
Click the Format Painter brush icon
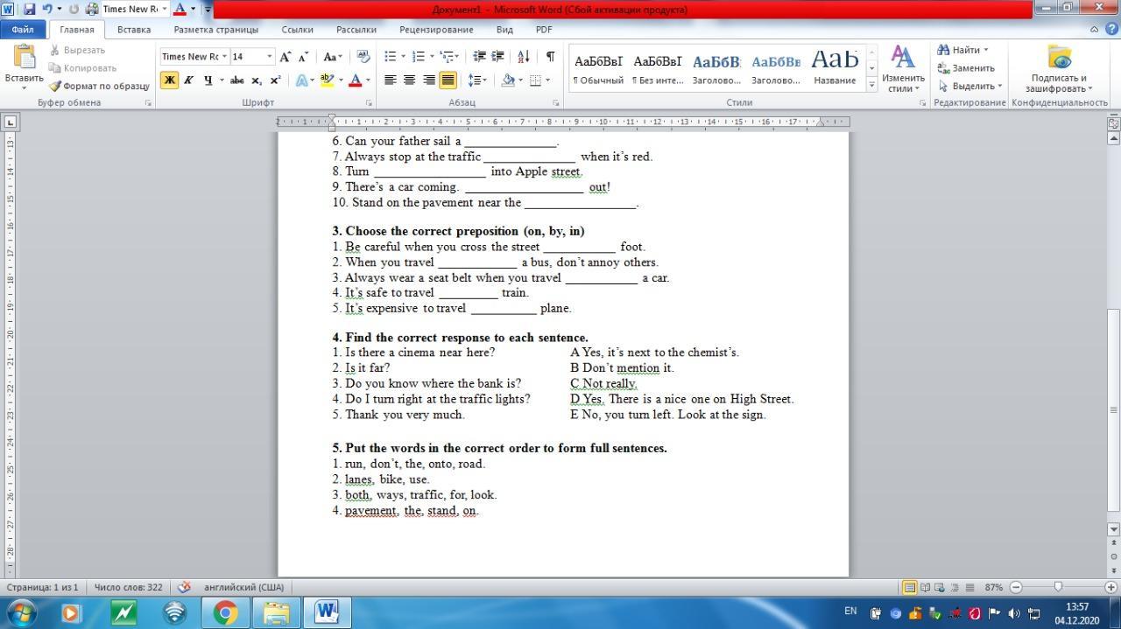click(x=55, y=86)
